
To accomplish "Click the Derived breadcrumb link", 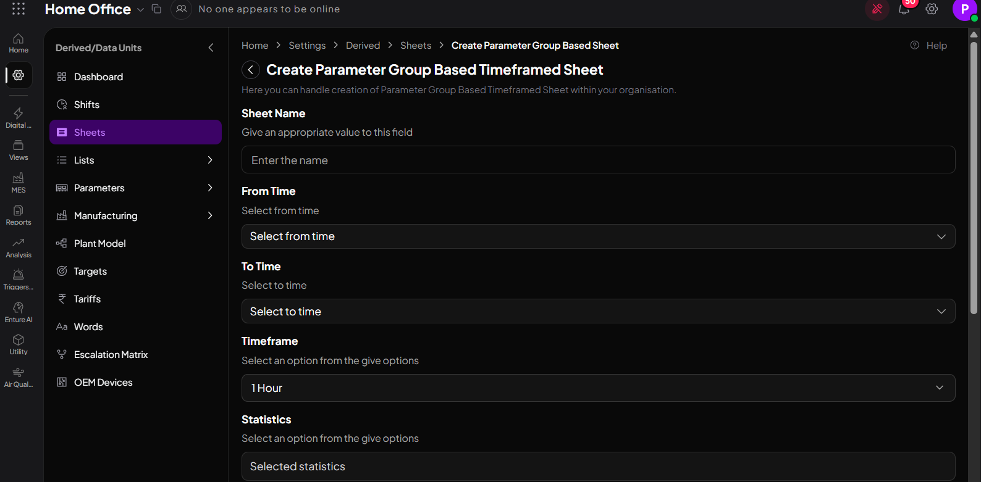I will click(x=363, y=46).
